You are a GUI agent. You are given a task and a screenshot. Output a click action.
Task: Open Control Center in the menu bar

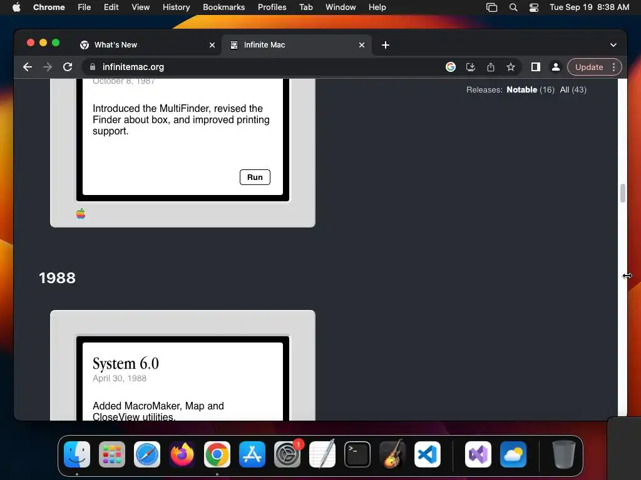[x=534, y=7]
